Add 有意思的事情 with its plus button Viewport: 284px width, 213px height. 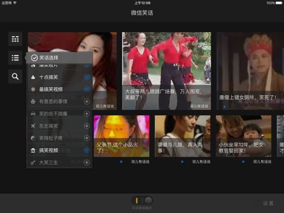click(87, 102)
